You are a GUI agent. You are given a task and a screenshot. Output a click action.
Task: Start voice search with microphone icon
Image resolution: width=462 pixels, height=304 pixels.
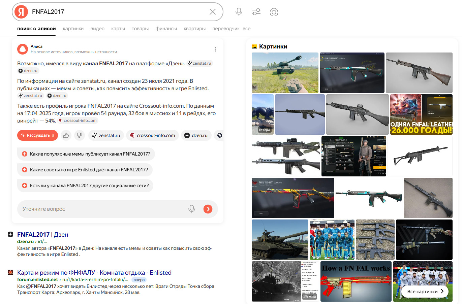[x=239, y=12]
